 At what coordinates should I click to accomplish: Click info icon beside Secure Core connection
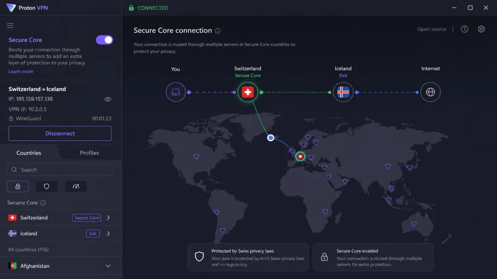218,31
